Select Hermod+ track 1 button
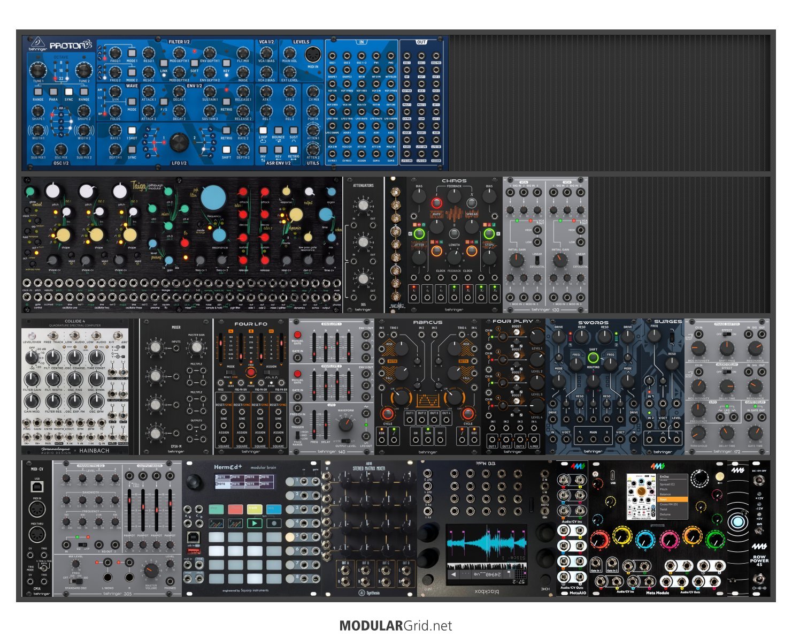The image size is (792, 637). pos(290,481)
